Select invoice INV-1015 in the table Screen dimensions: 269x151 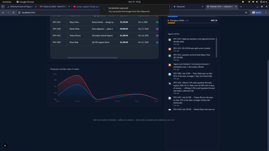57,22
